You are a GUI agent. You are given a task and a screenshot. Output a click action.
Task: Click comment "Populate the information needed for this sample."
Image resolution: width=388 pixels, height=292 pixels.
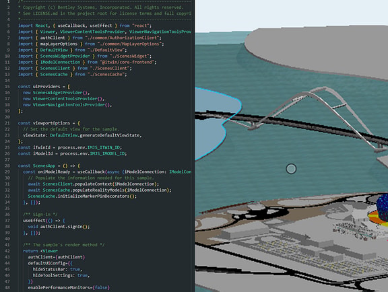91,178
